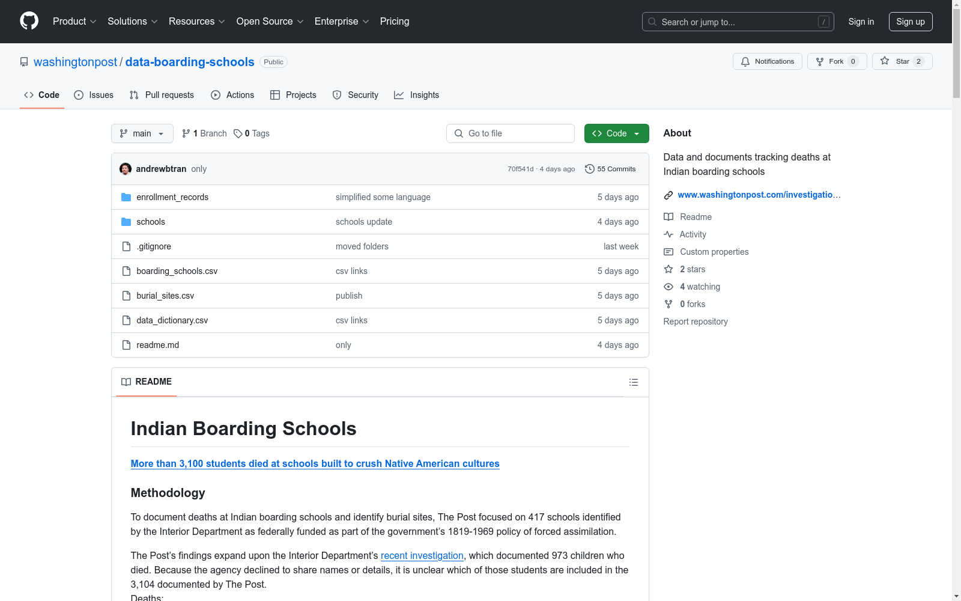Viewport: 961px width, 601px height.
Task: Open the 'publish' commit message
Action: pyautogui.click(x=349, y=296)
